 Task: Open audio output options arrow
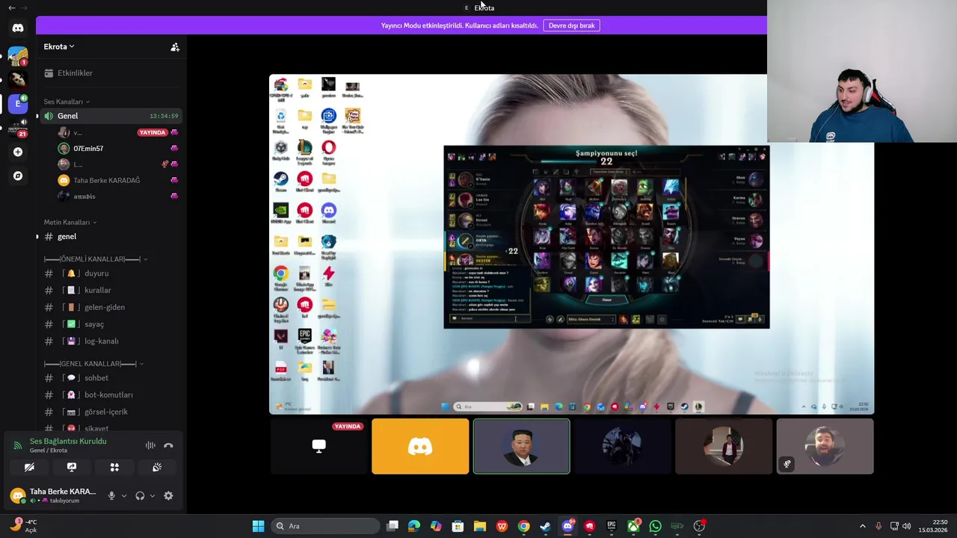153,495
